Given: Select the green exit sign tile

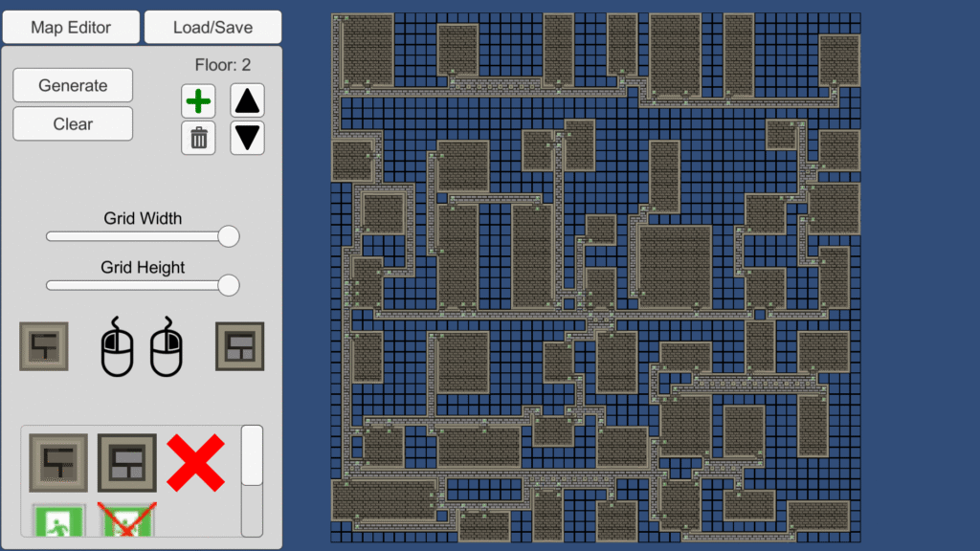Looking at the screenshot, I should click(58, 519).
